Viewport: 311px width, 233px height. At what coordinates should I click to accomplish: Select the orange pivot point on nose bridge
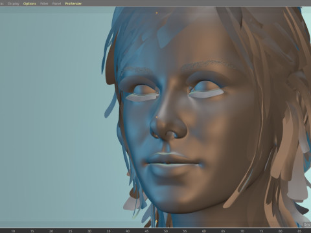157,117
